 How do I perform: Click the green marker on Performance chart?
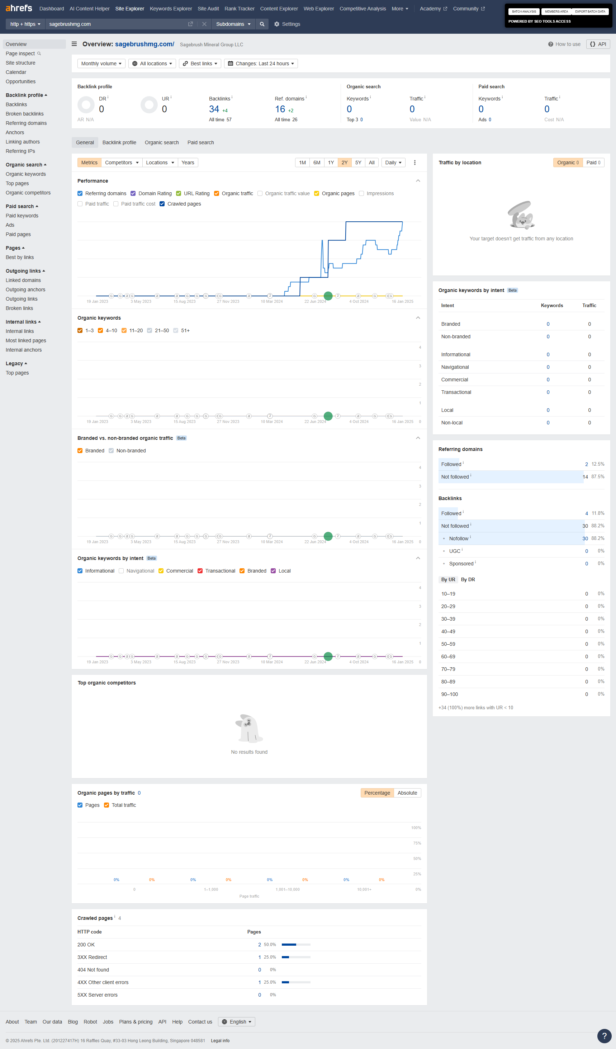point(328,296)
